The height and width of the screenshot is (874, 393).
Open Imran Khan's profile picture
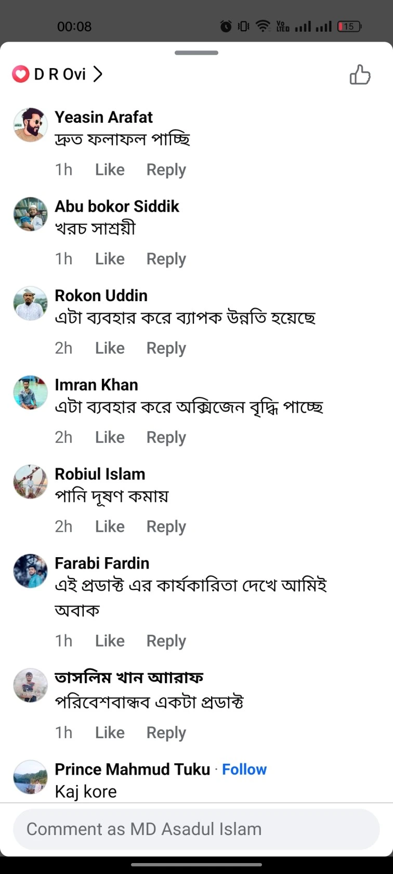30,392
